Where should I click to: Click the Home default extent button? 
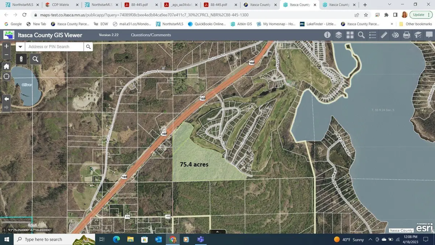pos(6,66)
